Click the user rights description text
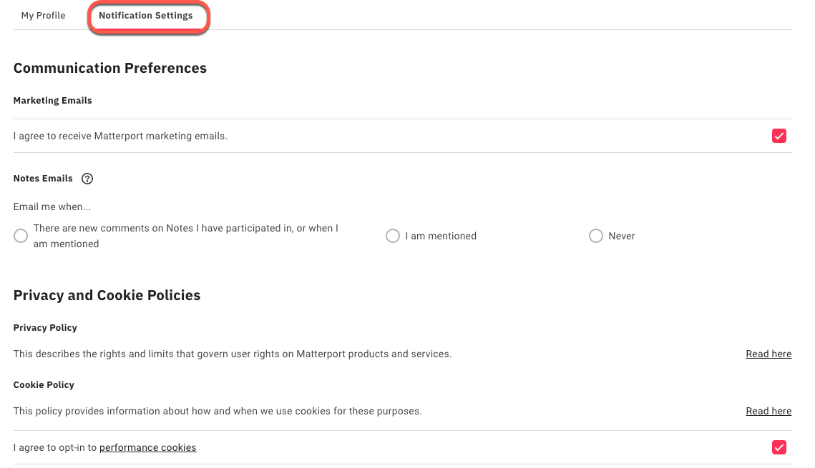Screen dimensions: 815x468 click(x=233, y=354)
